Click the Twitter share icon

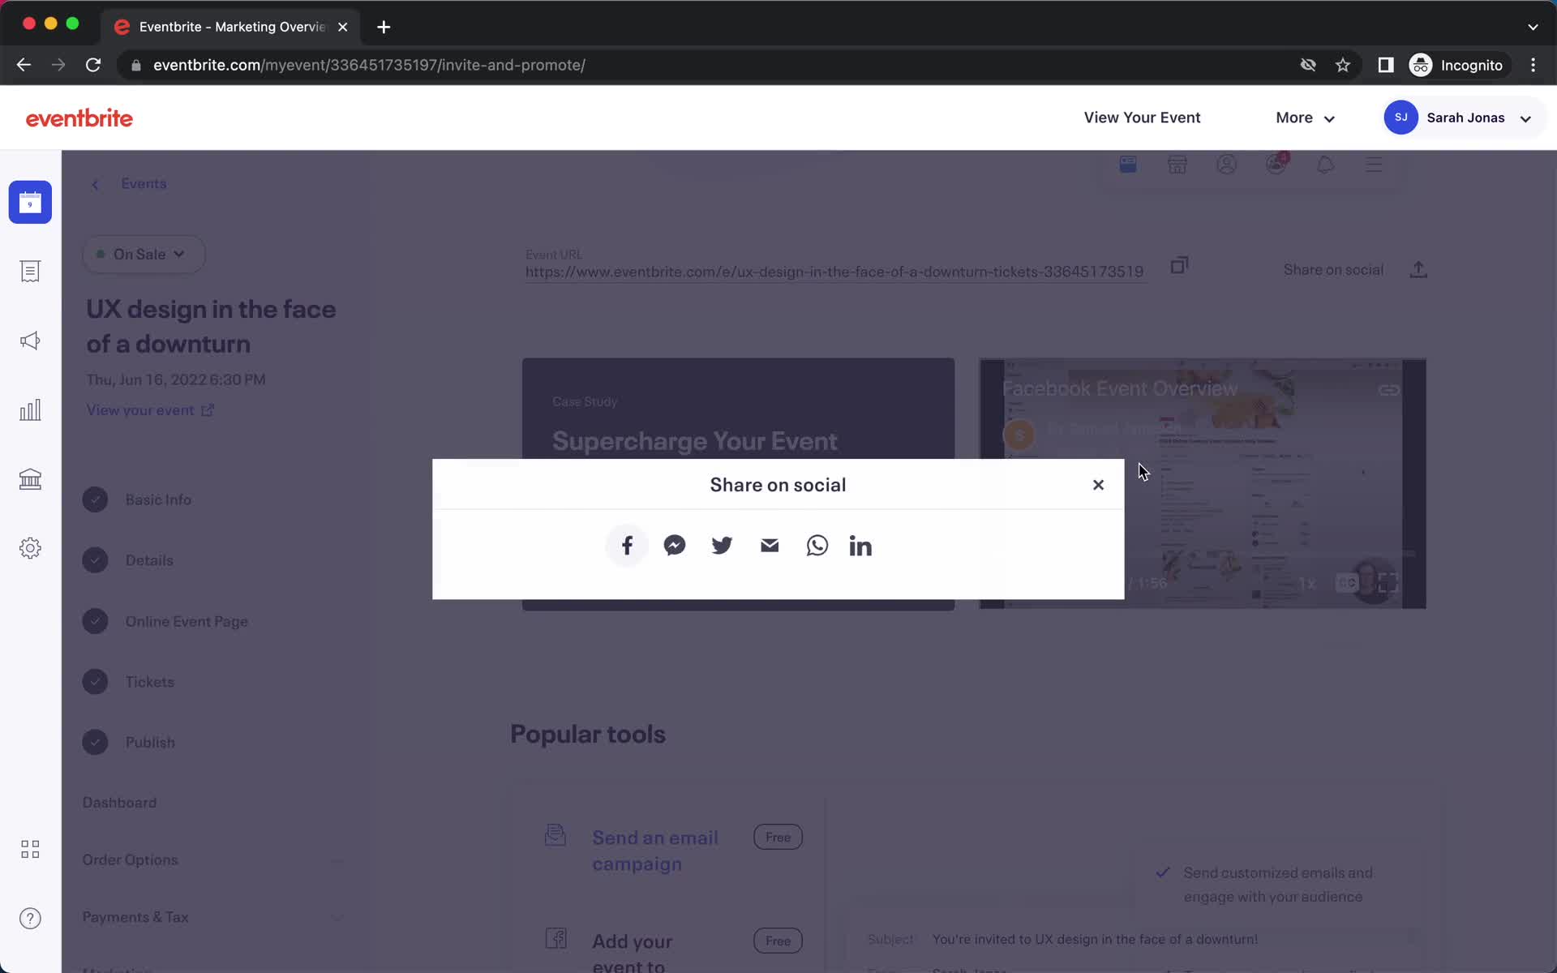pos(722,546)
